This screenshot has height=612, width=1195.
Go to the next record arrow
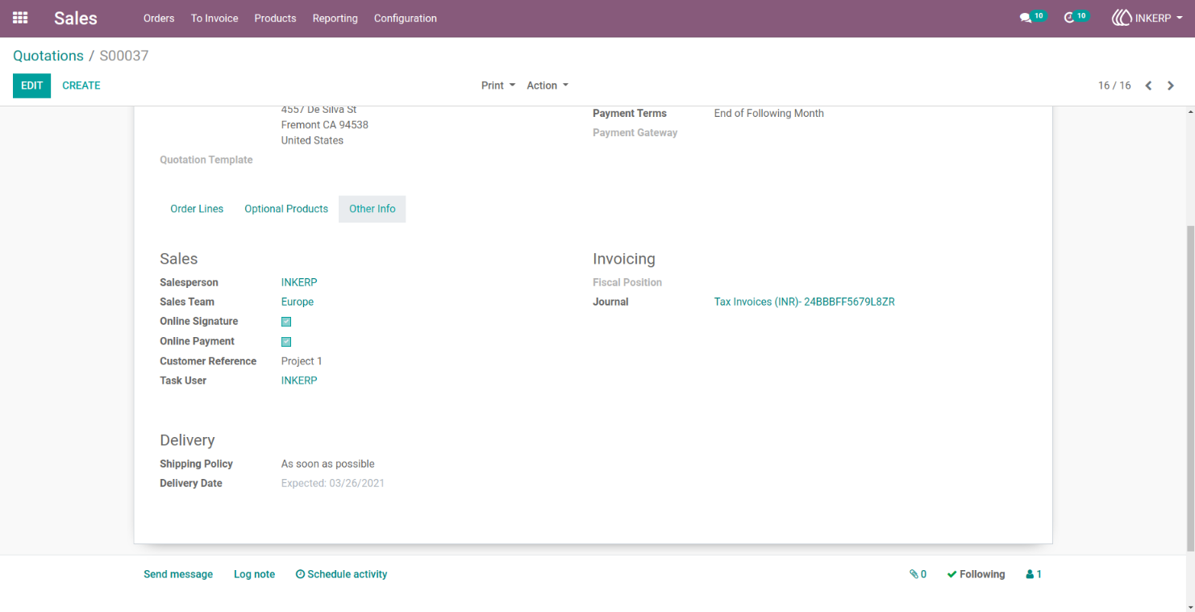click(1171, 85)
